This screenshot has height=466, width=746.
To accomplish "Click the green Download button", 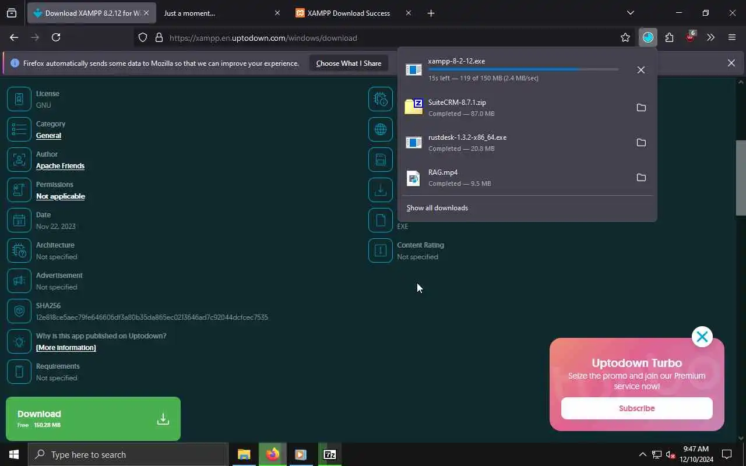I will tap(93, 419).
